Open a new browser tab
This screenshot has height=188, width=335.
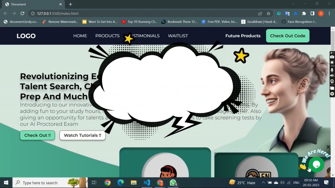[70, 4]
